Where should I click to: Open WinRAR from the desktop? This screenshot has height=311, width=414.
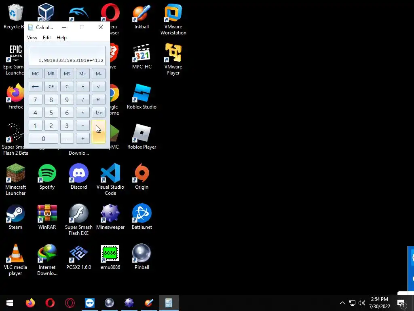(47, 217)
